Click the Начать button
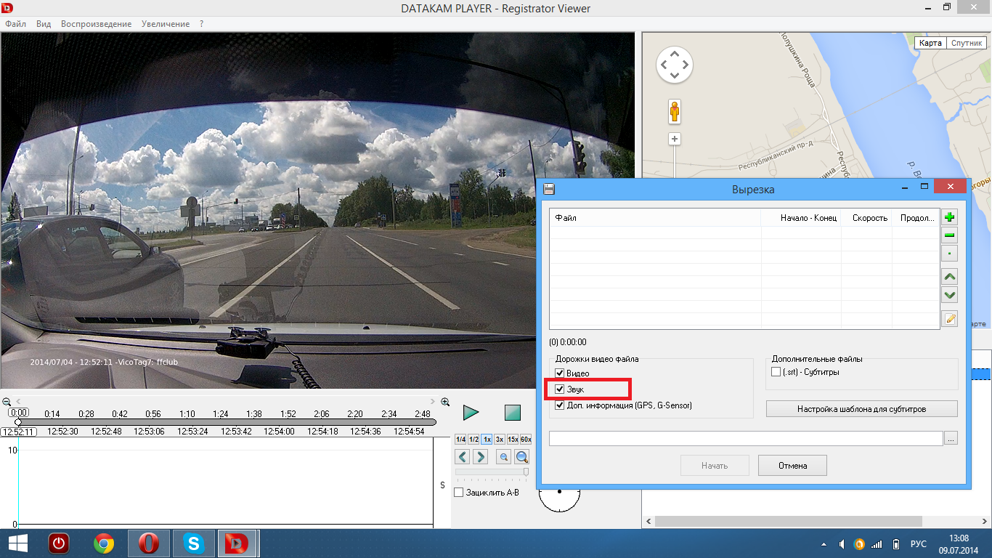The width and height of the screenshot is (992, 558). click(715, 466)
